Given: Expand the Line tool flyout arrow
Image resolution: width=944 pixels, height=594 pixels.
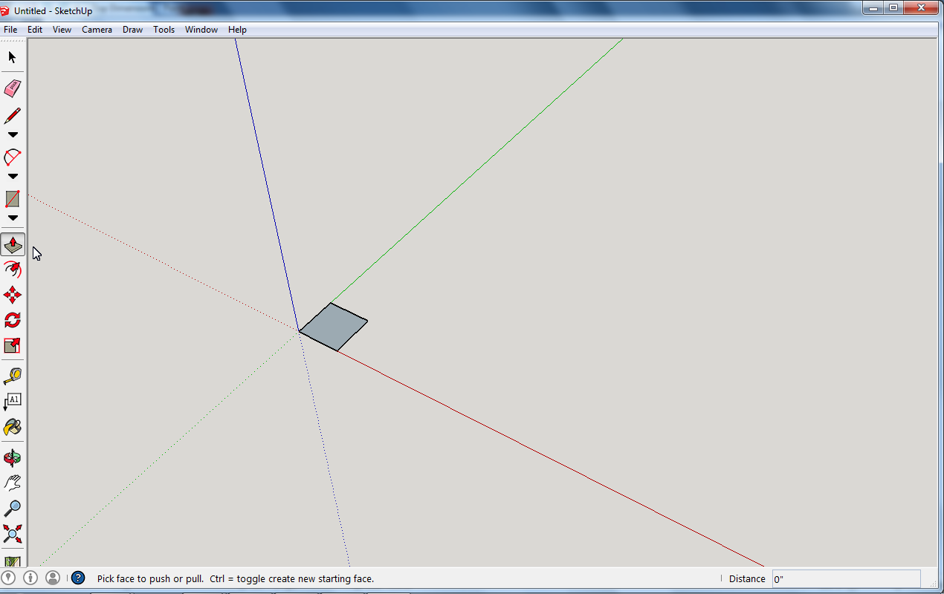Looking at the screenshot, I should click(13, 134).
